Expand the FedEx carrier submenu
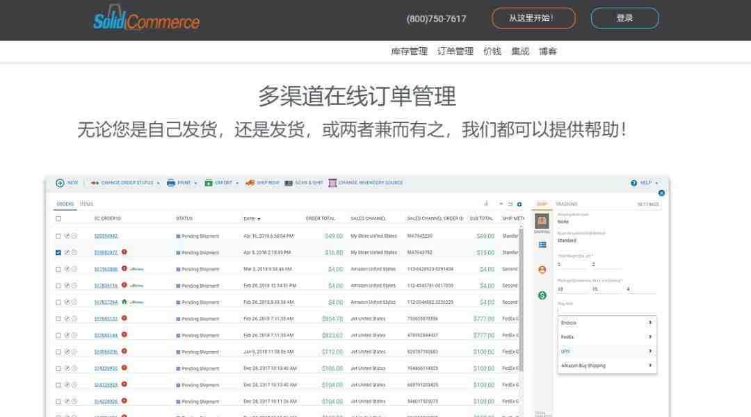This screenshot has width=751, height=417. click(607, 337)
